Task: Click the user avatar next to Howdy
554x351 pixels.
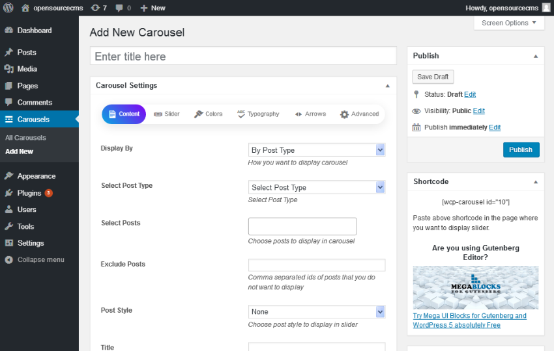Action: point(546,8)
